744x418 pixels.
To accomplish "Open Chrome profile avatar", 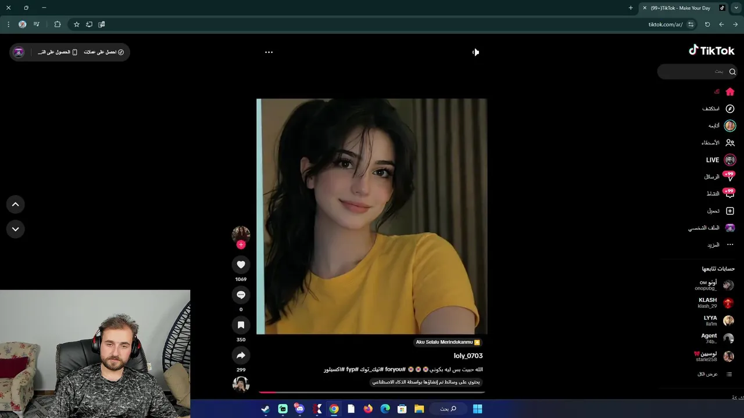I will [x=22, y=24].
